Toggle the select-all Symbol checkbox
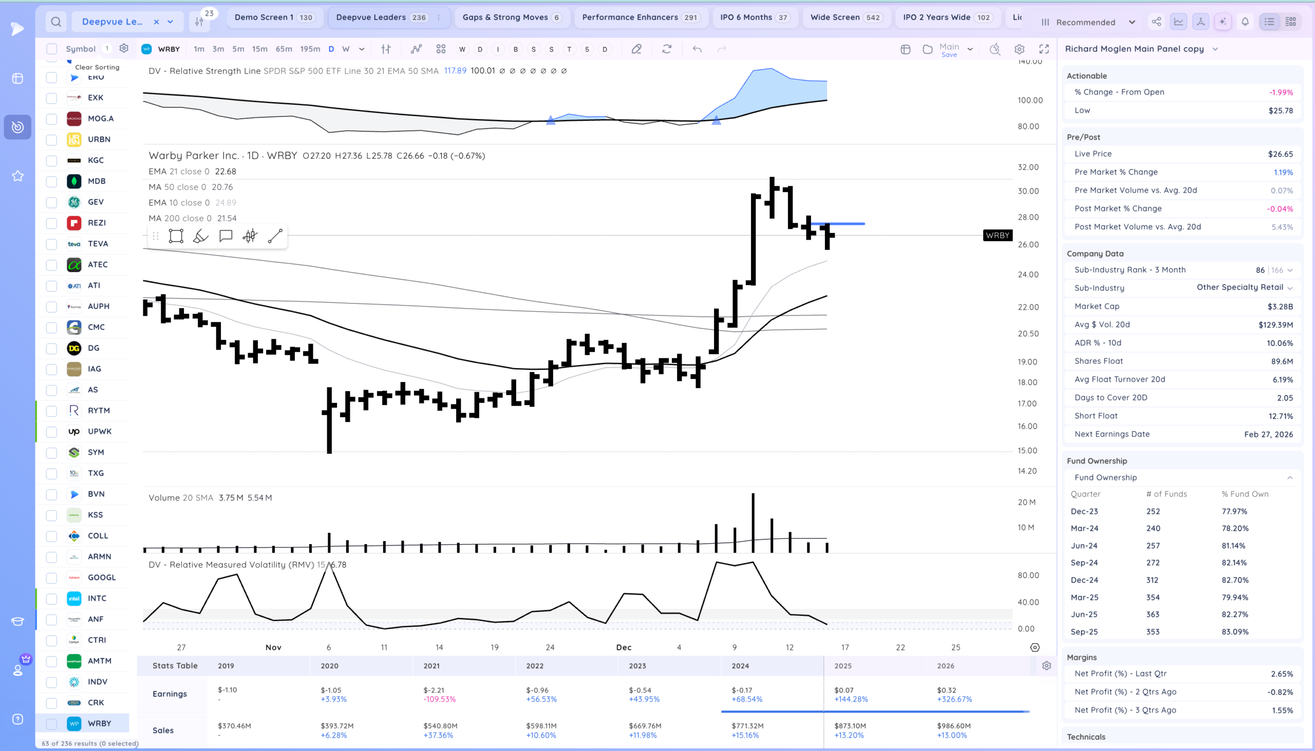 click(51, 49)
